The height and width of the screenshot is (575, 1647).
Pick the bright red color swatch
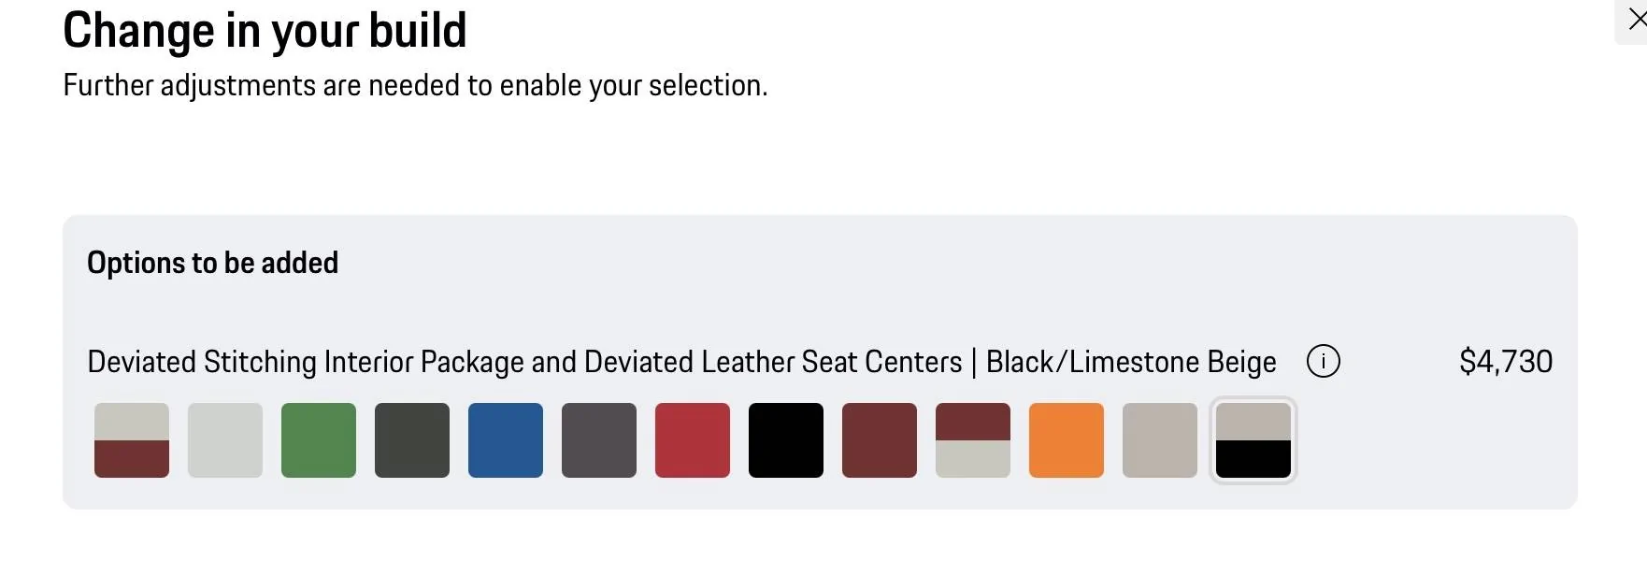(x=693, y=440)
